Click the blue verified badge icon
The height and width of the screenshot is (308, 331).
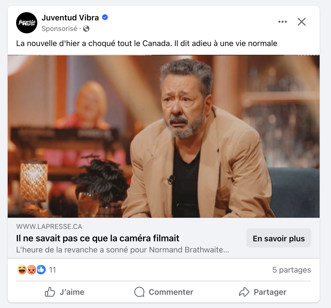pos(105,17)
